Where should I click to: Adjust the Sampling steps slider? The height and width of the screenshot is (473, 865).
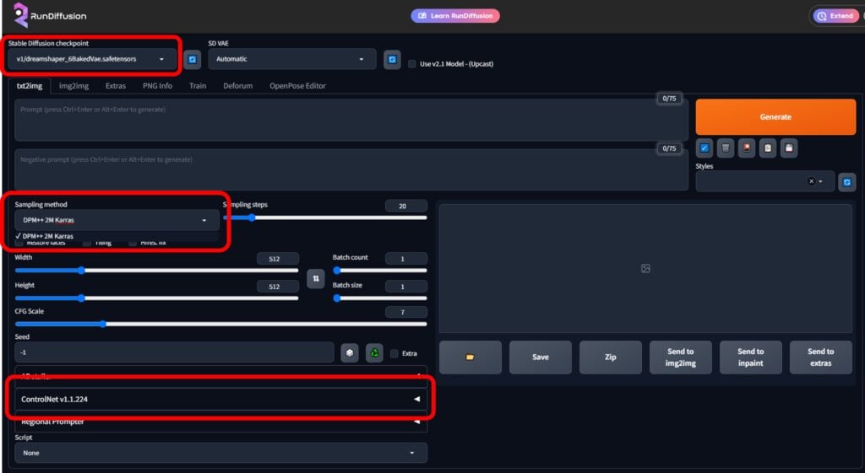click(325, 218)
